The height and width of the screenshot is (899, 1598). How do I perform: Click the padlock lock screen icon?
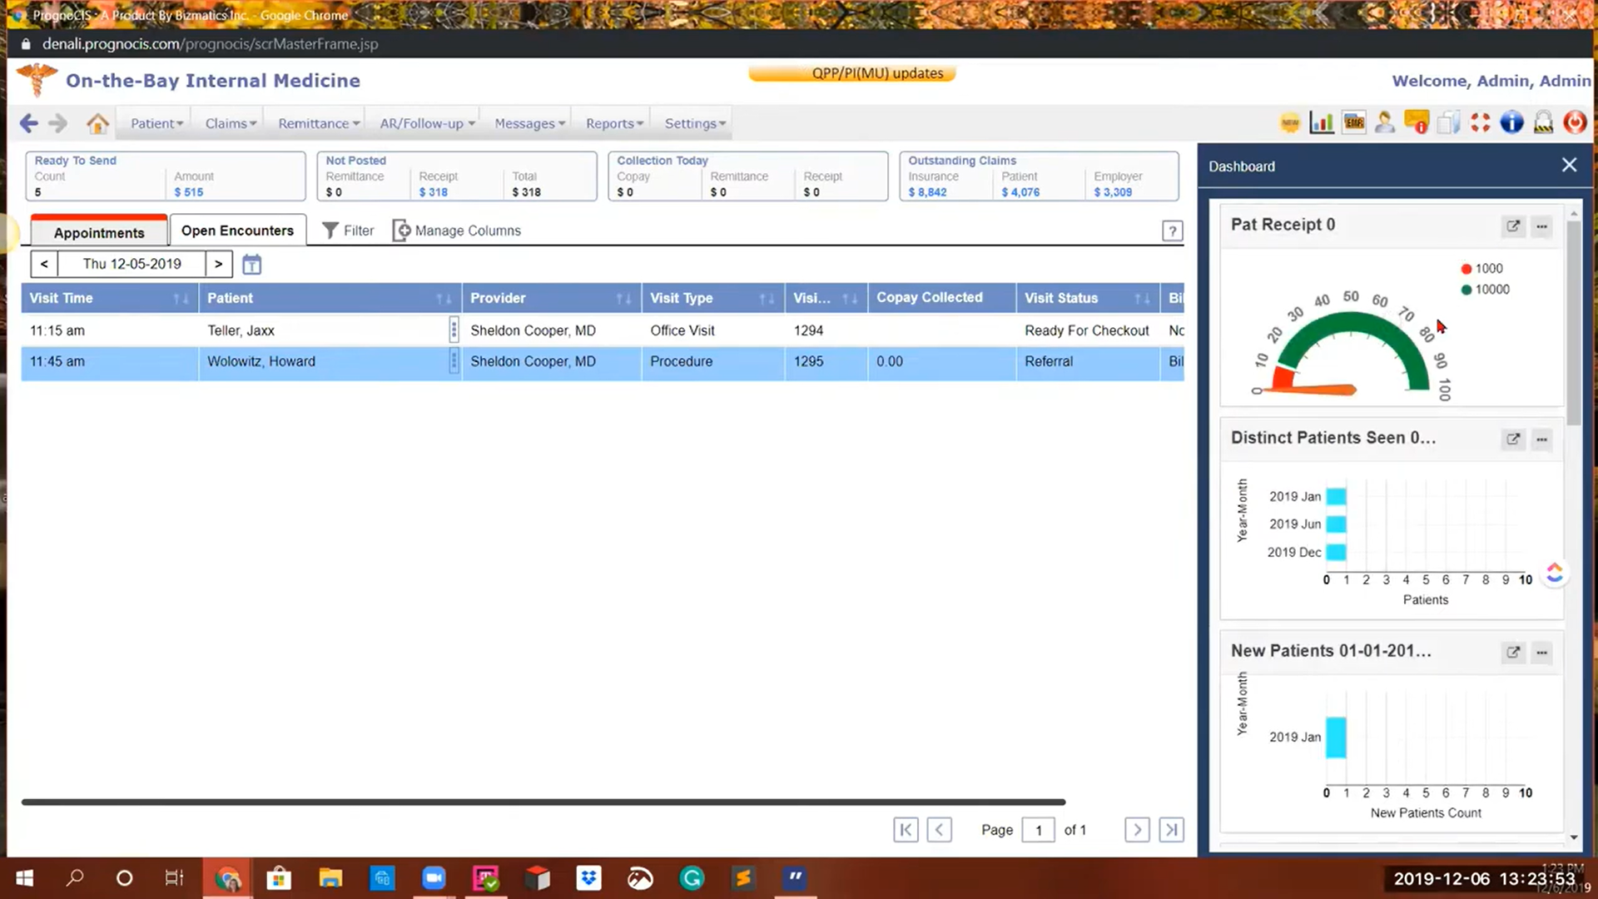point(1543,123)
